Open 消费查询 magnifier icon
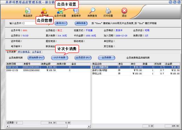 click(x=92, y=12)
